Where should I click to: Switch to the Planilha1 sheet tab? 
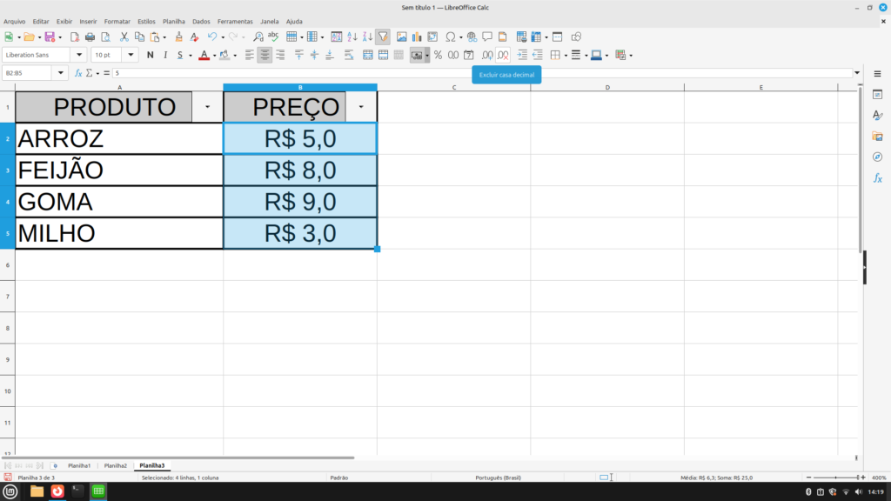coord(79,465)
